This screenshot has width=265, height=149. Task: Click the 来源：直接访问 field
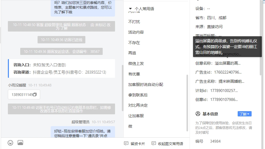click(209, 27)
